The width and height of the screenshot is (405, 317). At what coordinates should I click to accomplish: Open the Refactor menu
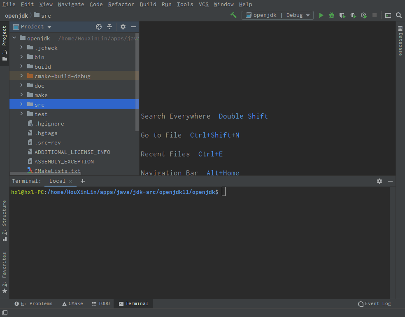click(x=121, y=5)
